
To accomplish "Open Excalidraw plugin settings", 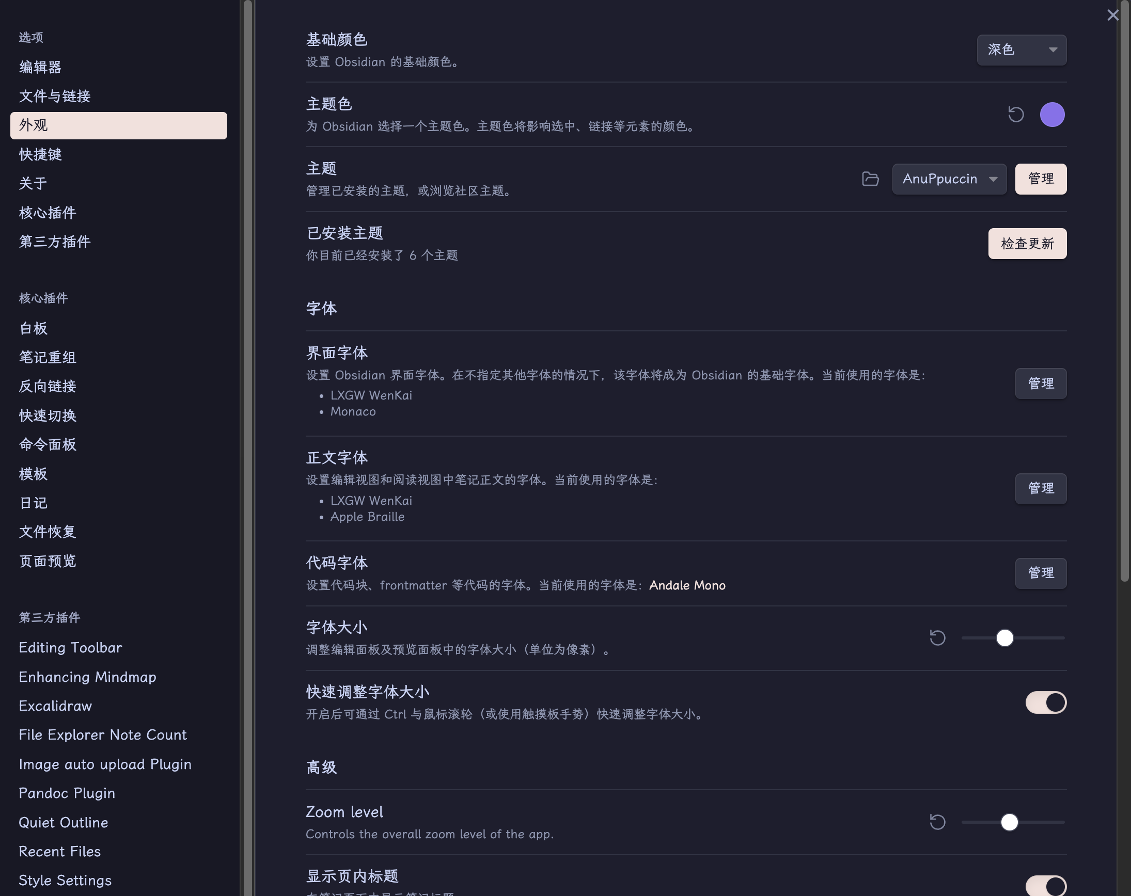I will click(x=55, y=706).
